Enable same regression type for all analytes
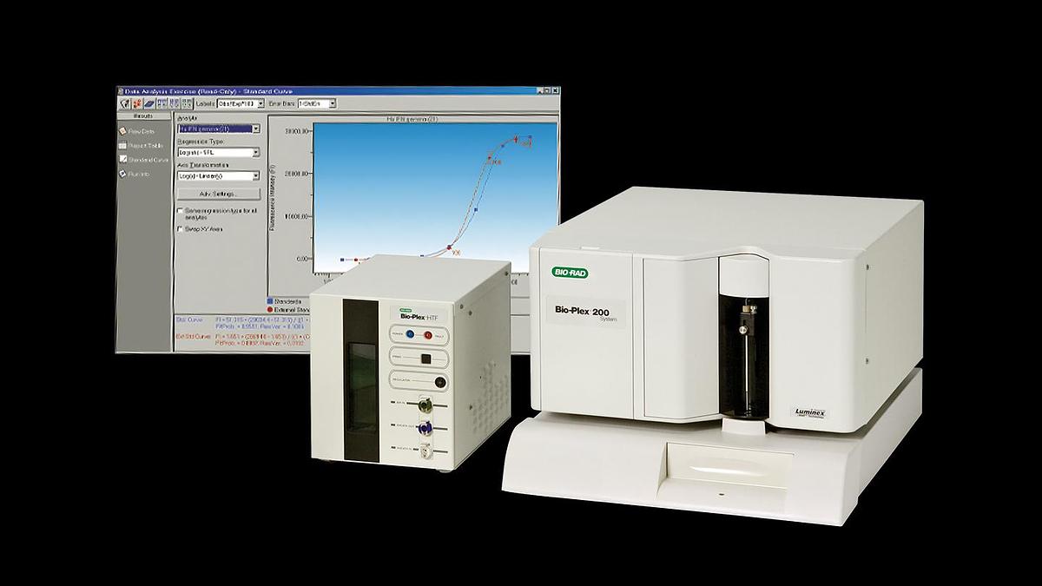This screenshot has width=1042, height=586. click(x=180, y=211)
